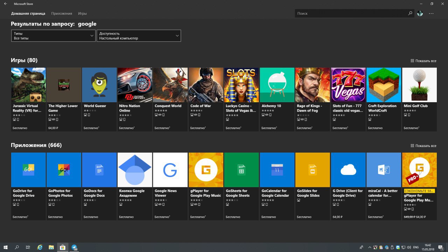Show hidden tray icons chevron

click(370, 247)
